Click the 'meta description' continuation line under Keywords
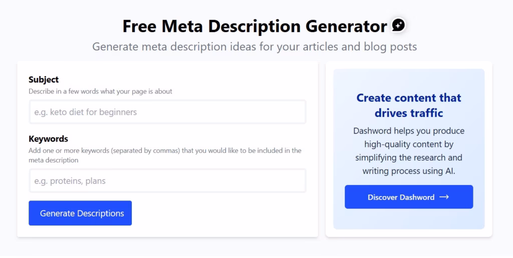Screen dimensions: 513x258 point(54,160)
